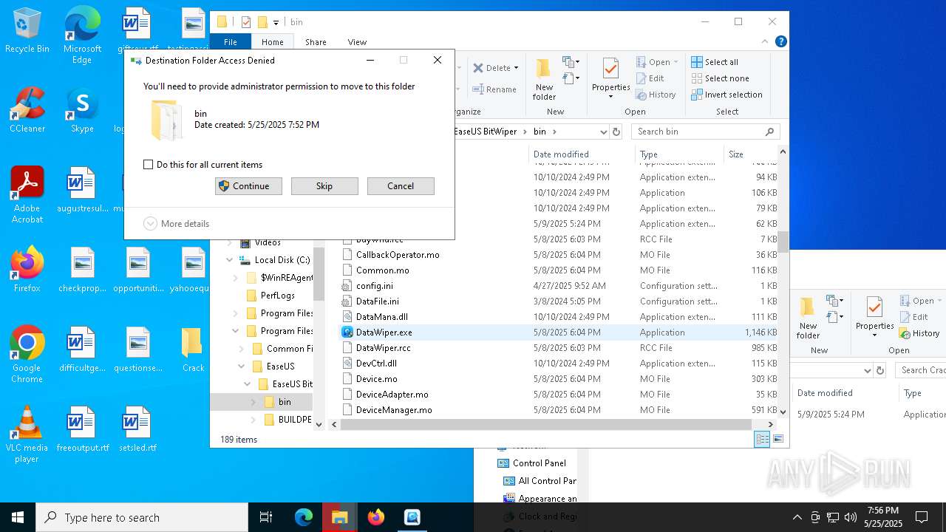Switch to details view layout

coord(762,439)
